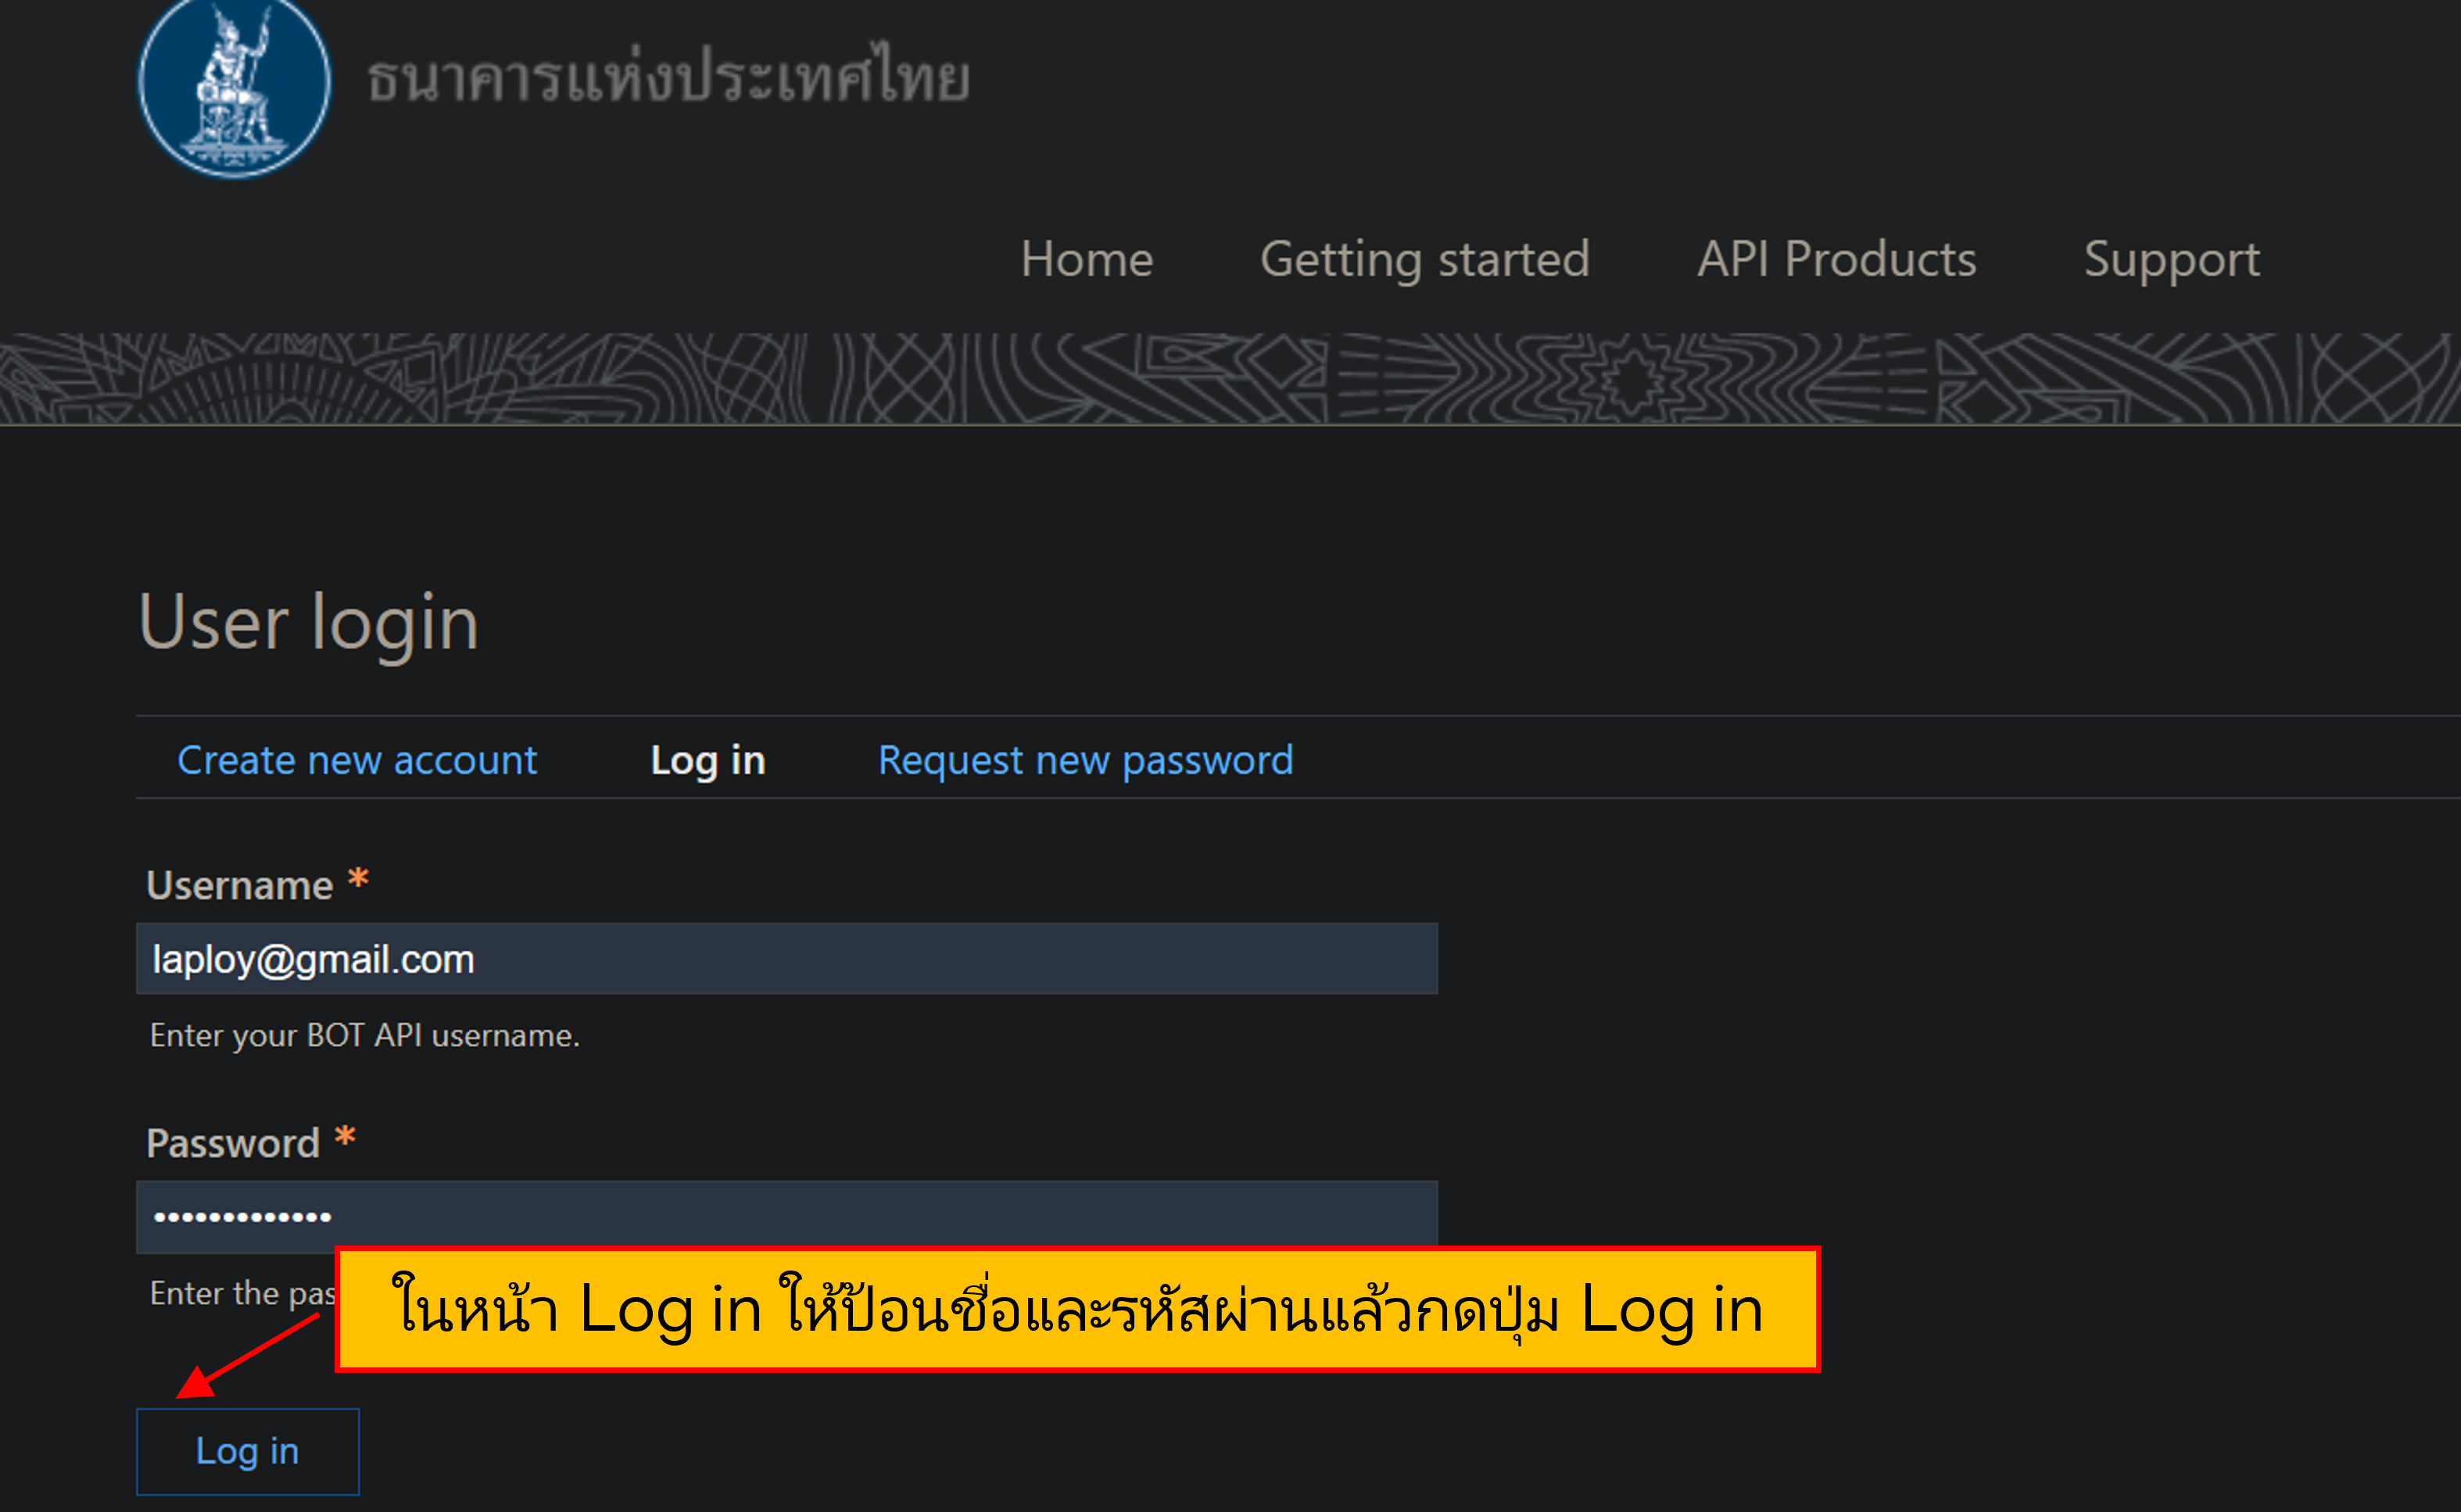Switch to the Create new account tab
Image resolution: width=2461 pixels, height=1512 pixels.
[x=357, y=760]
